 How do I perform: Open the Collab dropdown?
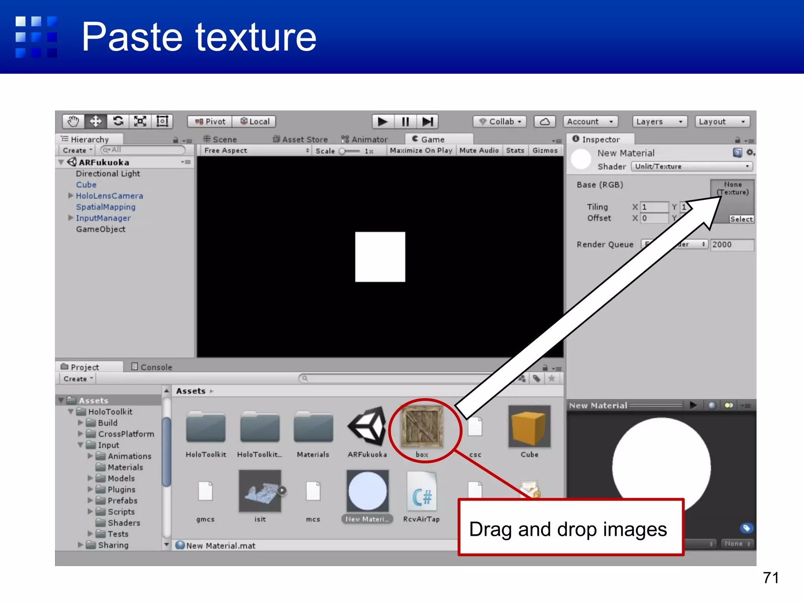(500, 121)
